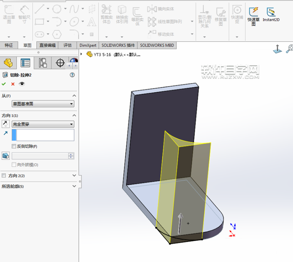Viewport: 293px width, 262px height.
Task: Toggle the detailed preview eye icon
Action: click(22, 84)
